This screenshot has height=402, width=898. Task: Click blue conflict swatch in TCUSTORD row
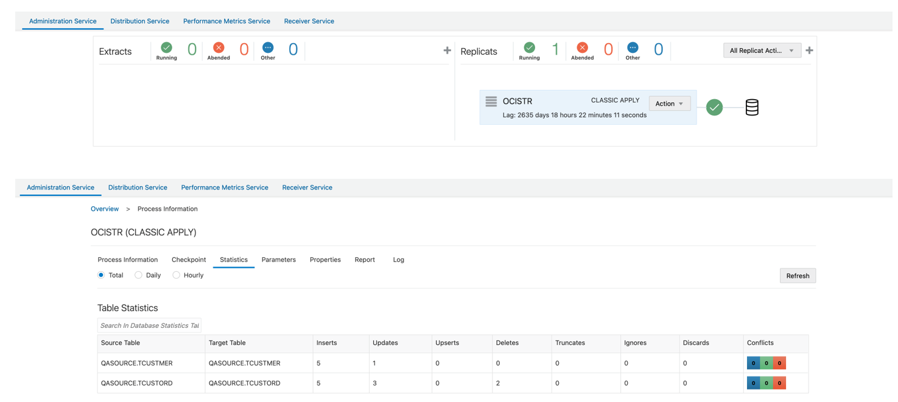753,383
